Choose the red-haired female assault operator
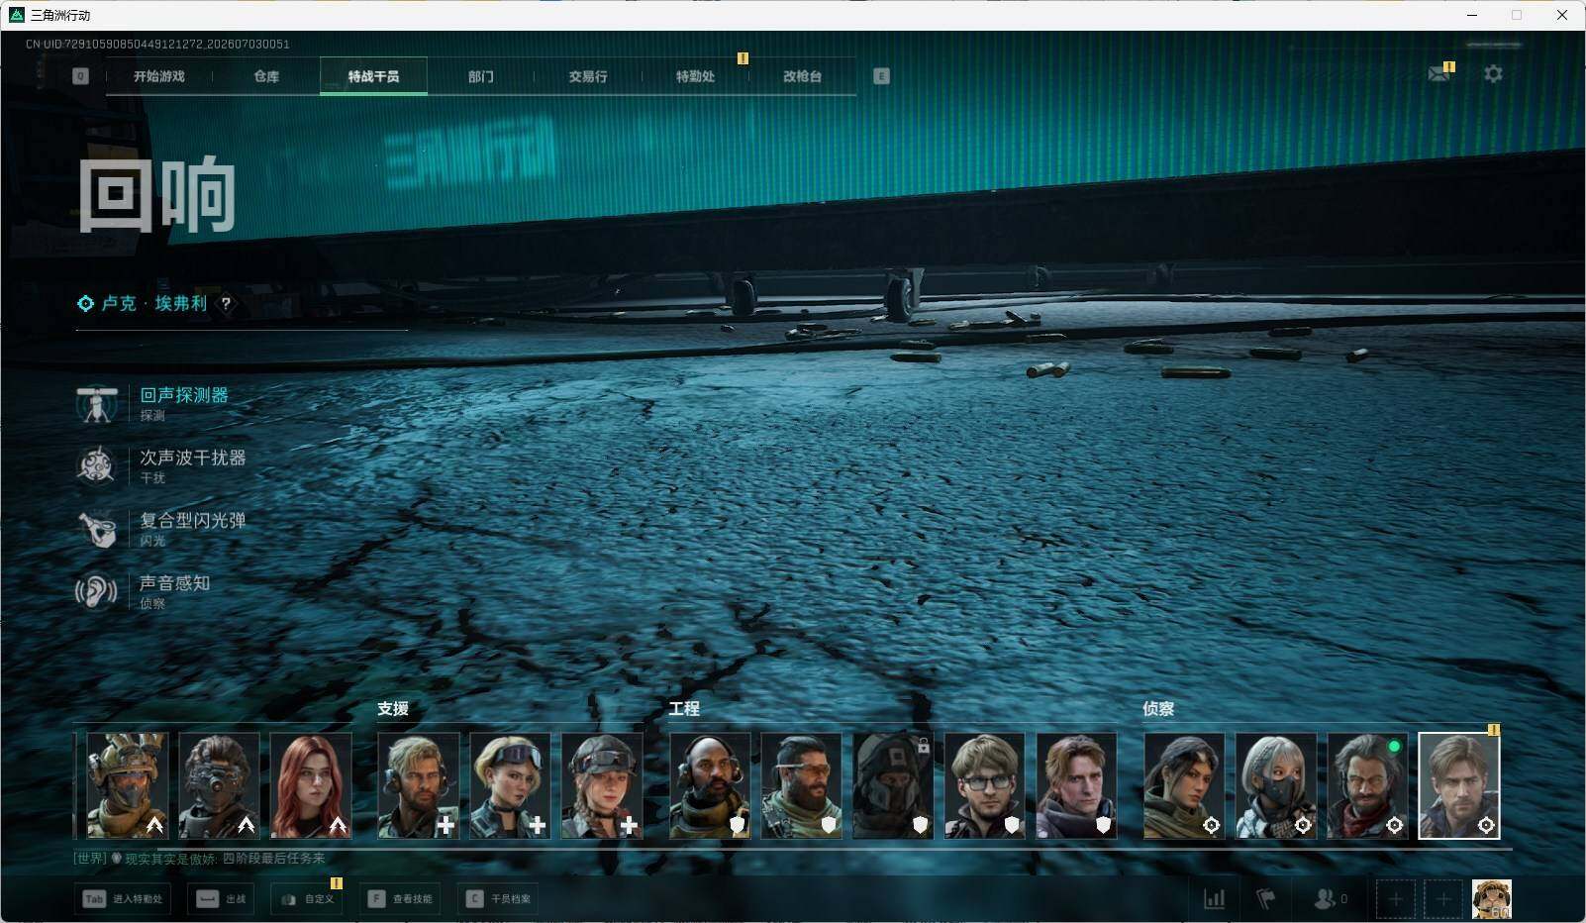The height and width of the screenshot is (923, 1586). pyautogui.click(x=311, y=786)
